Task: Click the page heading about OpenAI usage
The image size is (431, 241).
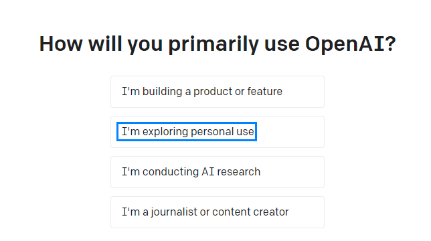Action: click(x=218, y=44)
